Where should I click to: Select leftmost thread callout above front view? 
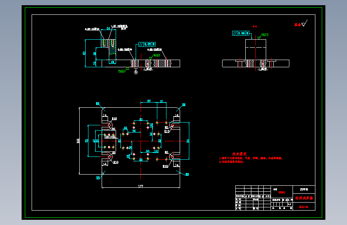[92, 29]
